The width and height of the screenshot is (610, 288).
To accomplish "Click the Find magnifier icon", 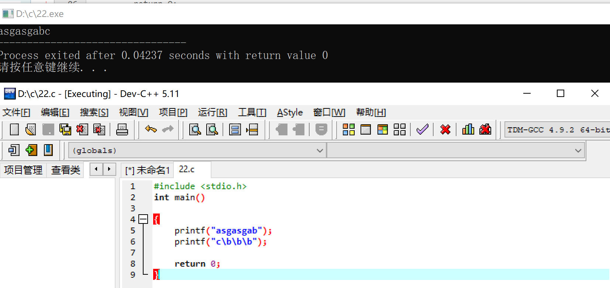I will [x=195, y=129].
